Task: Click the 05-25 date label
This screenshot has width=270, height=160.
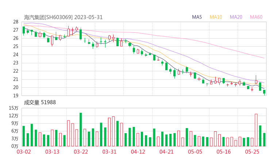Action: (252, 152)
